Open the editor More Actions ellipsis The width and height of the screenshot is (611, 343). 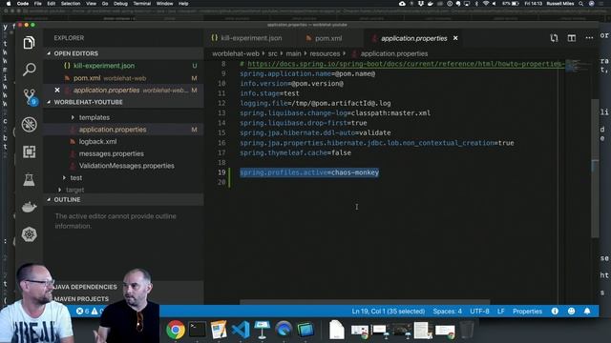[589, 38]
